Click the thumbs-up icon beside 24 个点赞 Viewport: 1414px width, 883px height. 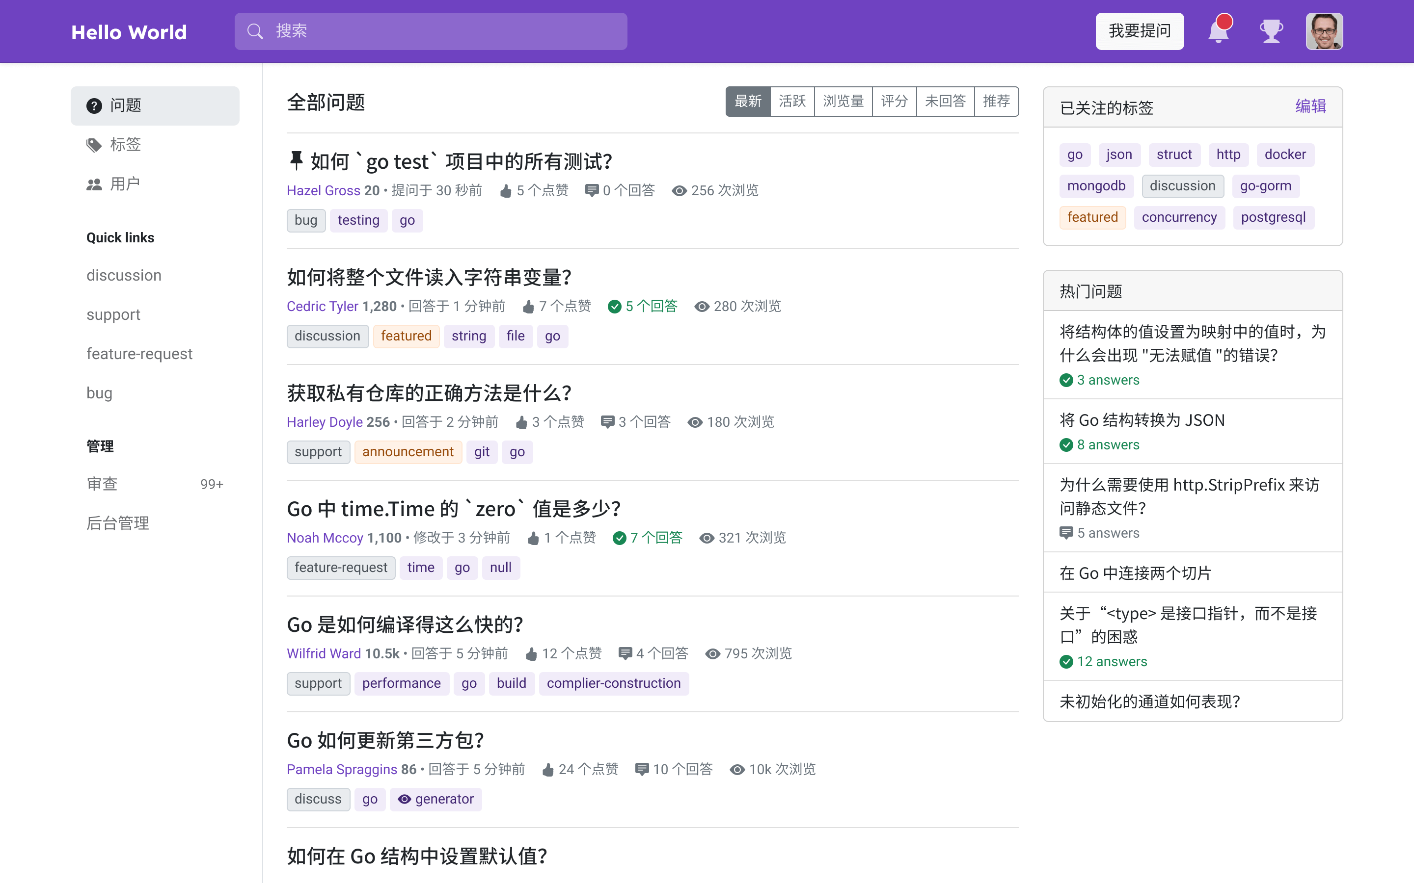click(547, 770)
